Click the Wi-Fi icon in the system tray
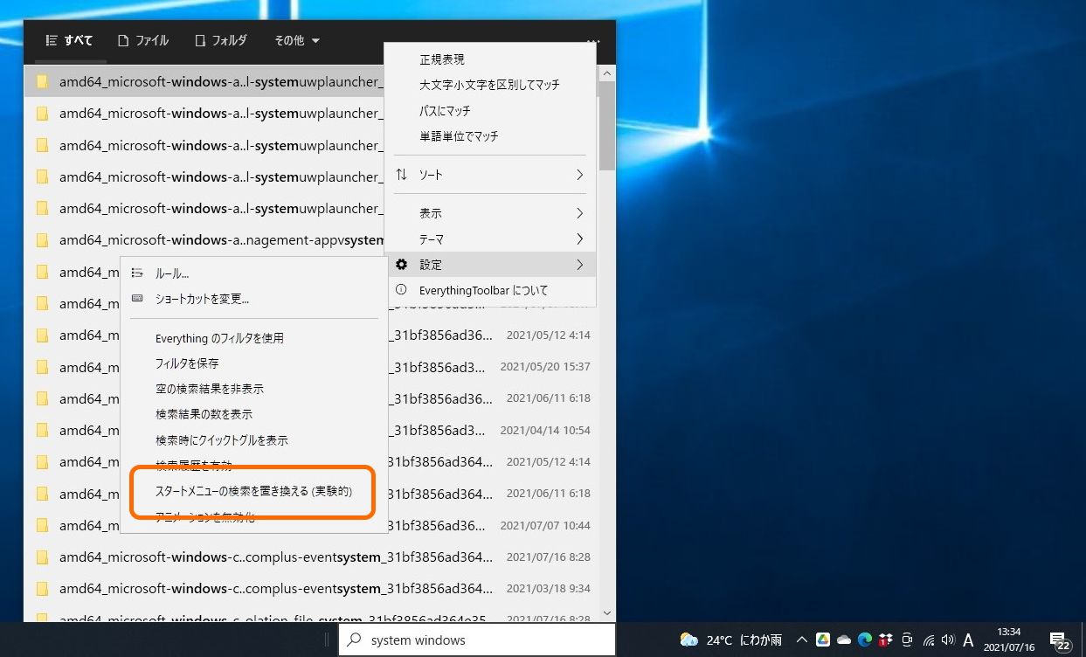This screenshot has width=1086, height=657. pos(929,640)
